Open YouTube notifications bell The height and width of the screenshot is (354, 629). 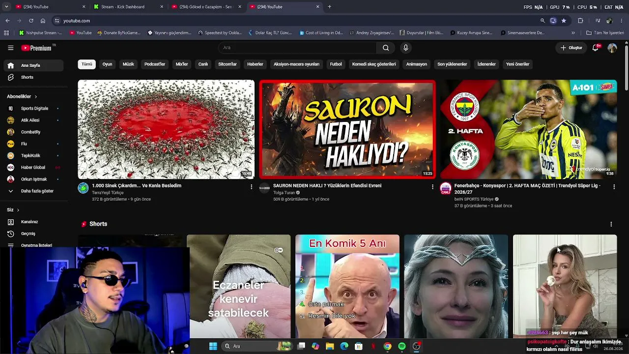[x=596, y=48]
